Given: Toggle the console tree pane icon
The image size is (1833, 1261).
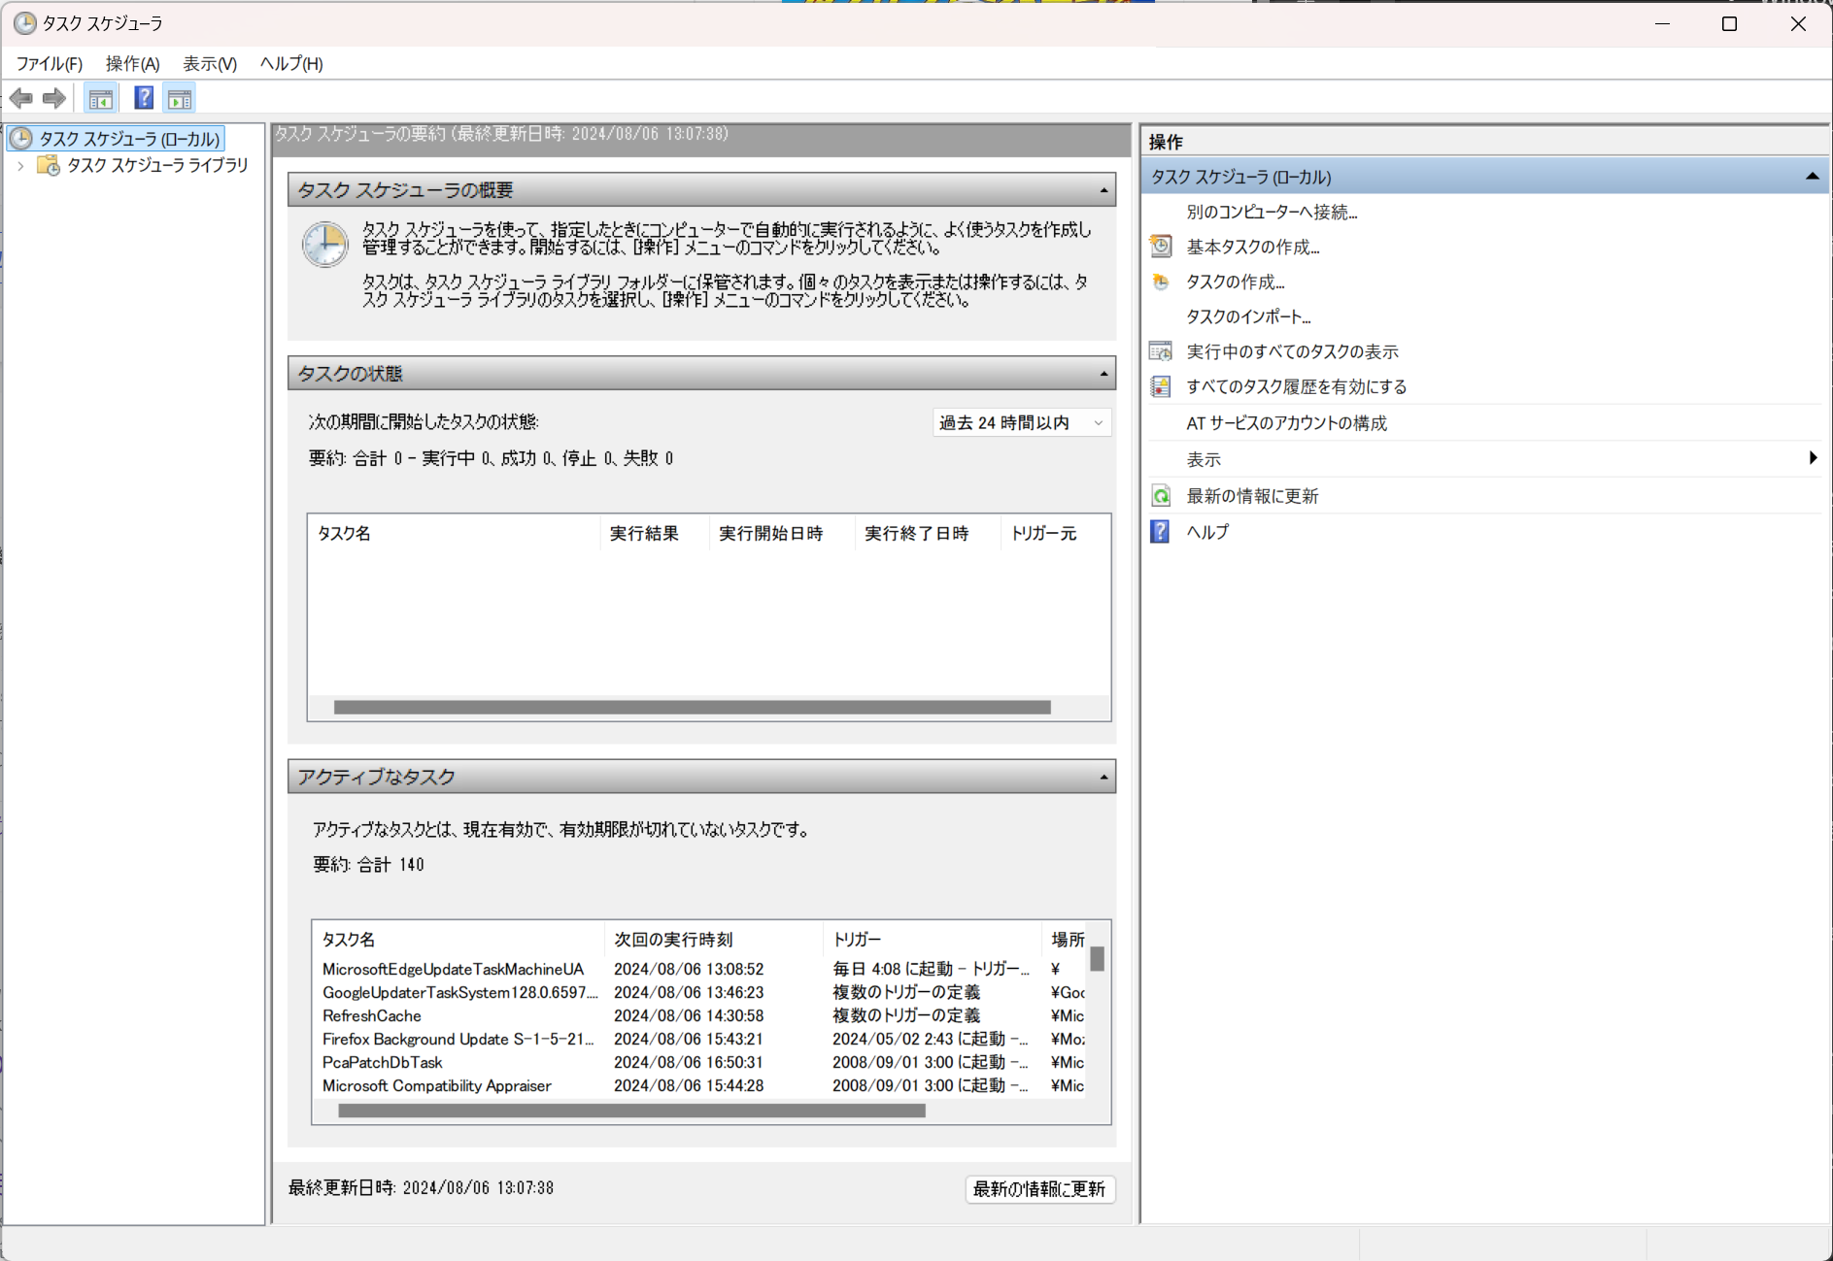Looking at the screenshot, I should [100, 98].
